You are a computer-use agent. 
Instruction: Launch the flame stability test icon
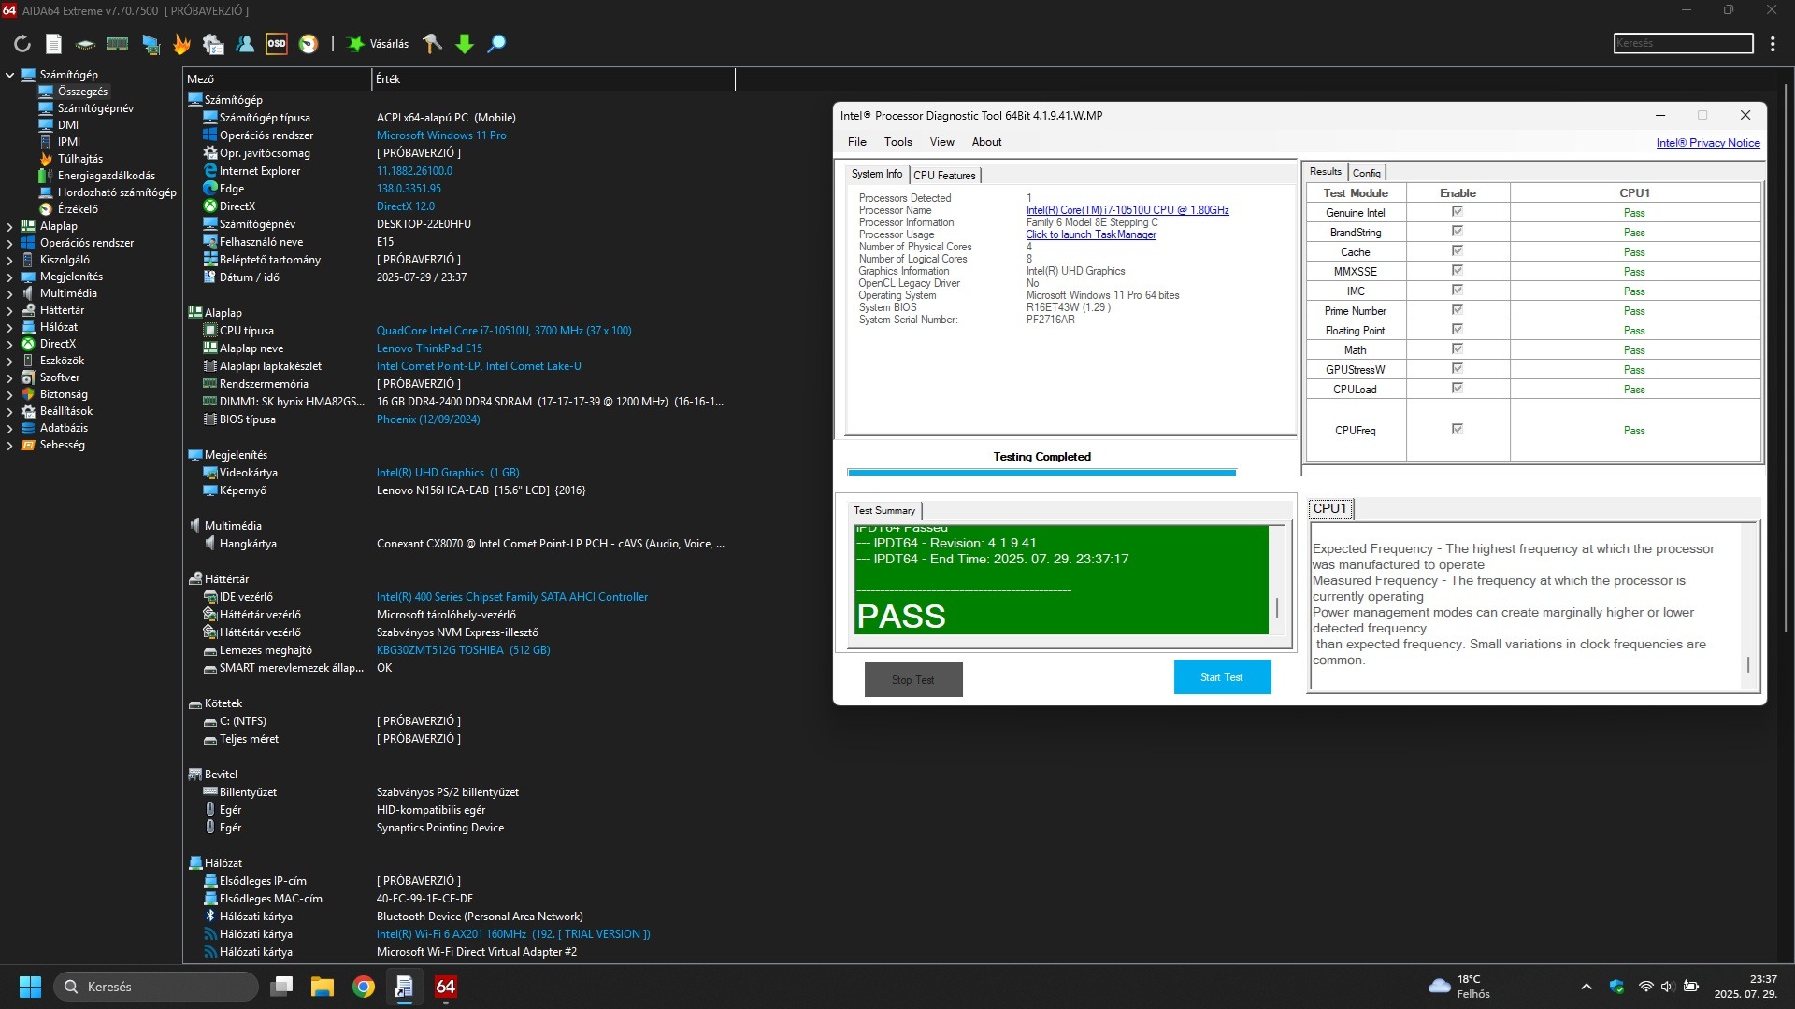[x=181, y=44]
